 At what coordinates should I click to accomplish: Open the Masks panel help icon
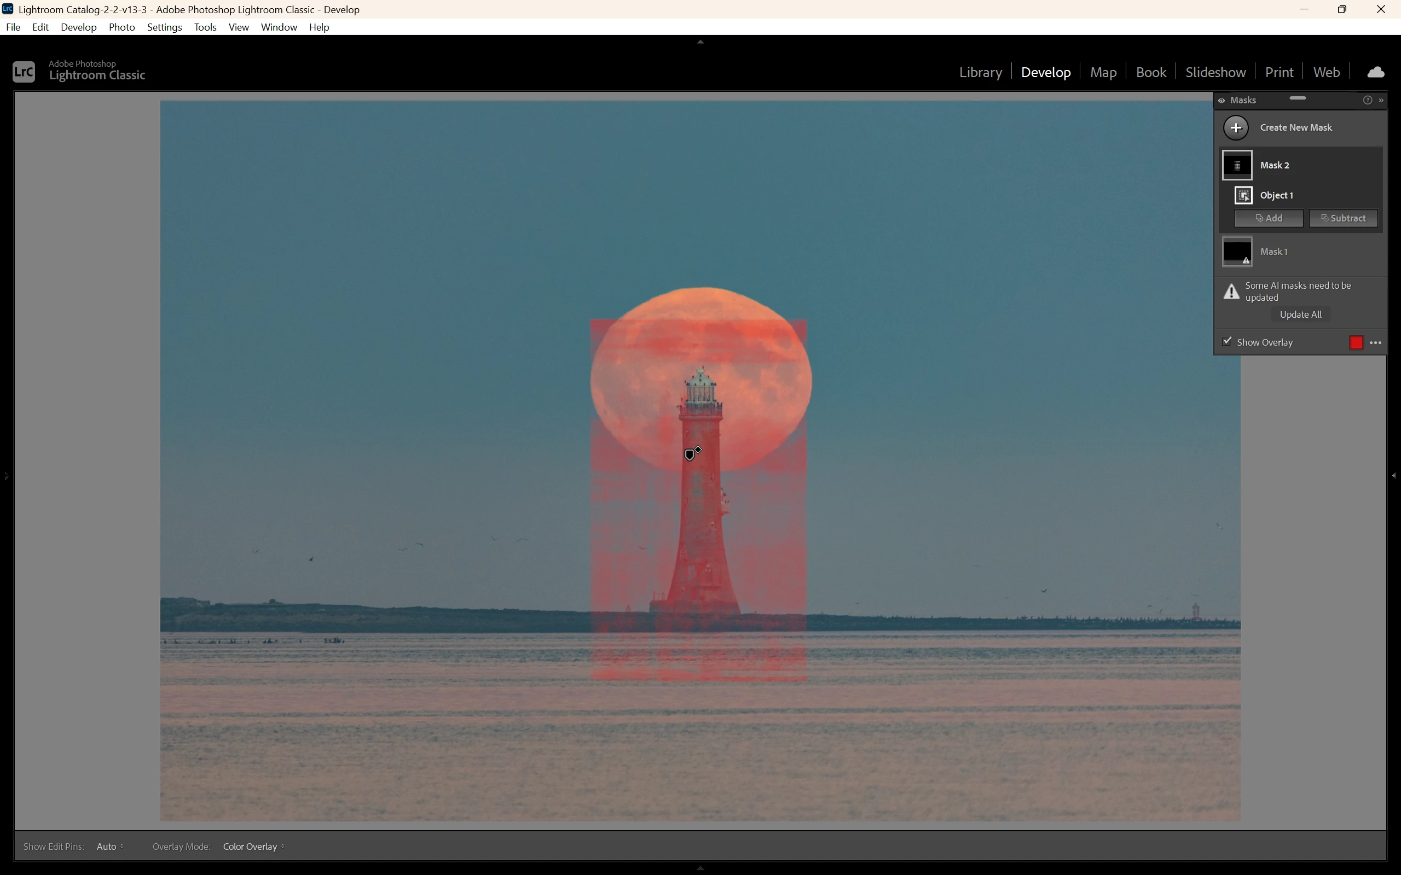[x=1368, y=101]
